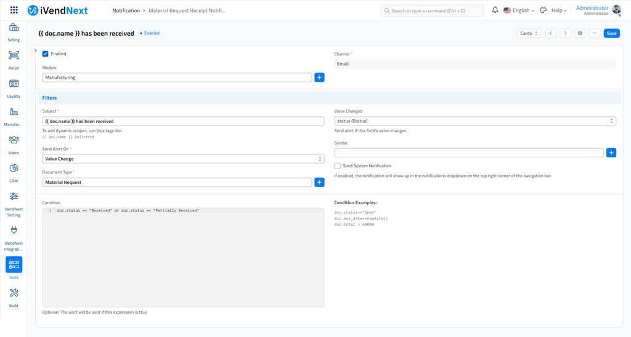Enable Send System Notification checkbox
Viewport: 631px width, 337px height.
point(337,166)
